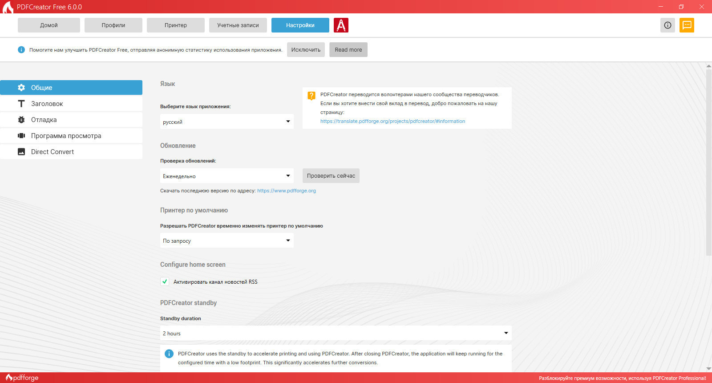Image resolution: width=712 pixels, height=383 pixels.
Task: Open the Принтер tab
Action: [176, 25]
